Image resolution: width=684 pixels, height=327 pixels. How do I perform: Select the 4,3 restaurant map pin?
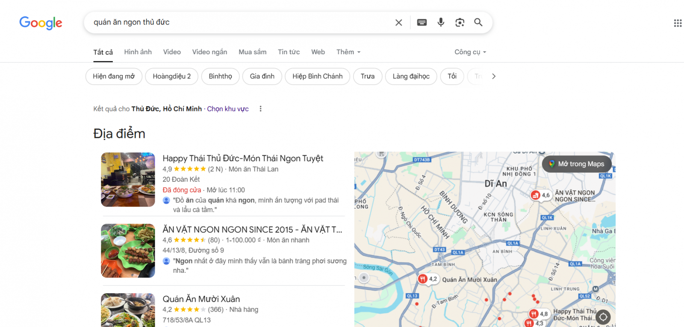point(534,323)
